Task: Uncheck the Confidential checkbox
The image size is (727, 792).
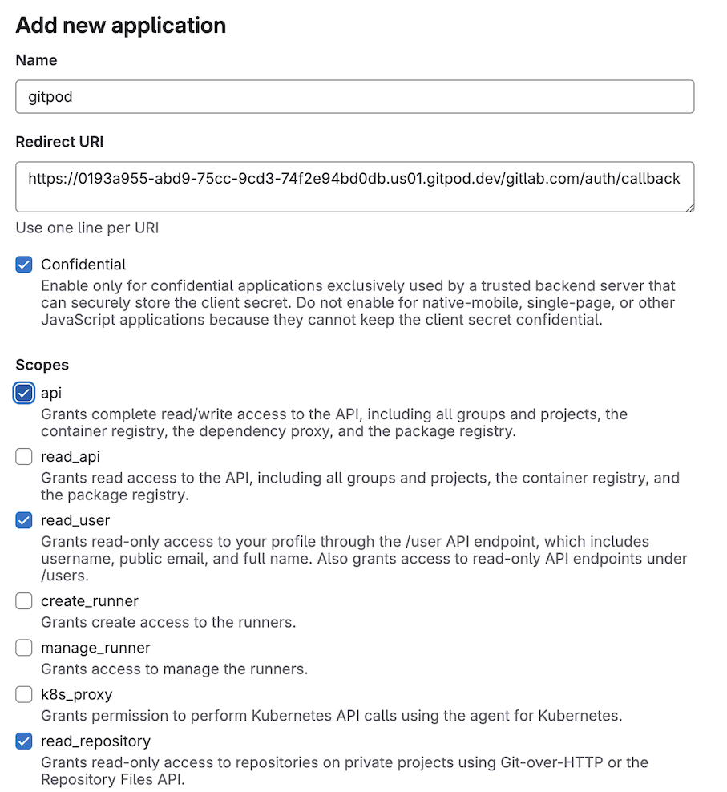Action: tap(24, 265)
